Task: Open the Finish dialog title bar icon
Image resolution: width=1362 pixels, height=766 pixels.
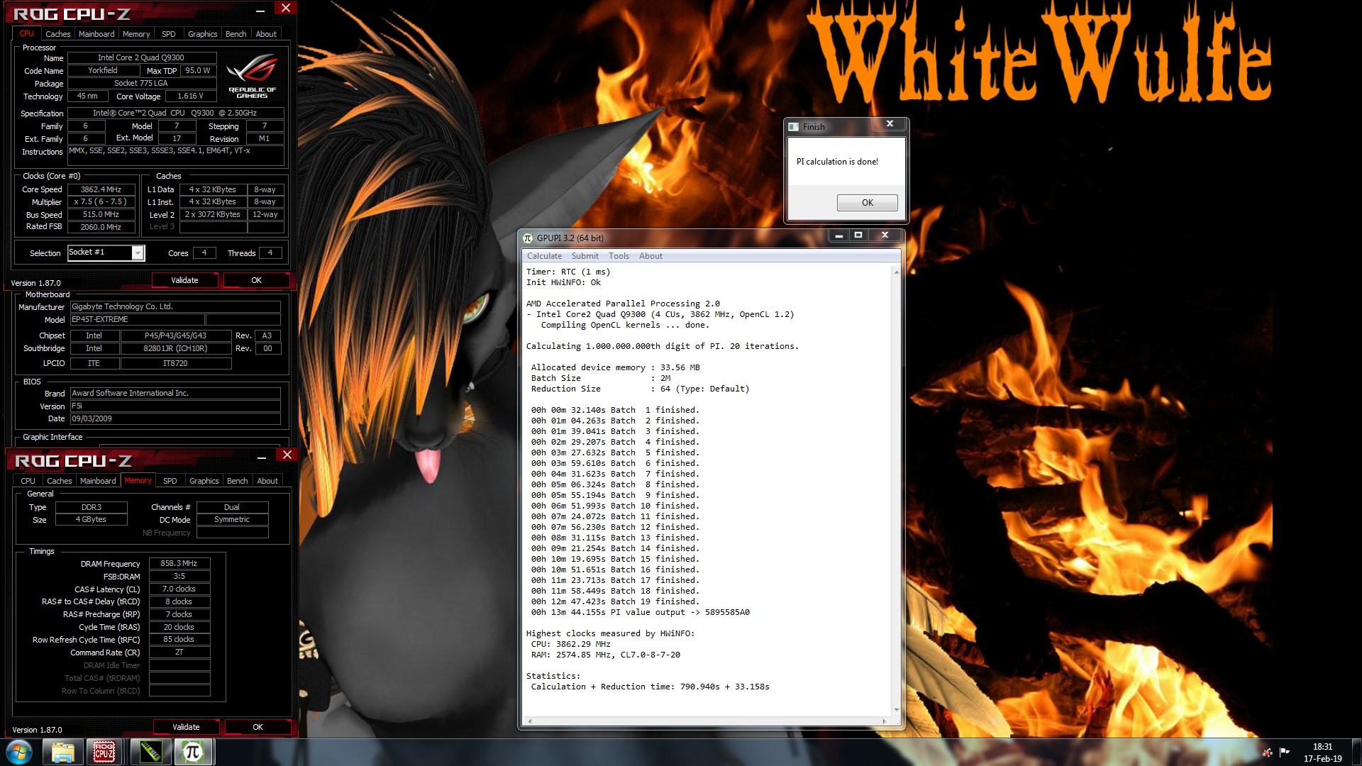Action: coord(794,127)
